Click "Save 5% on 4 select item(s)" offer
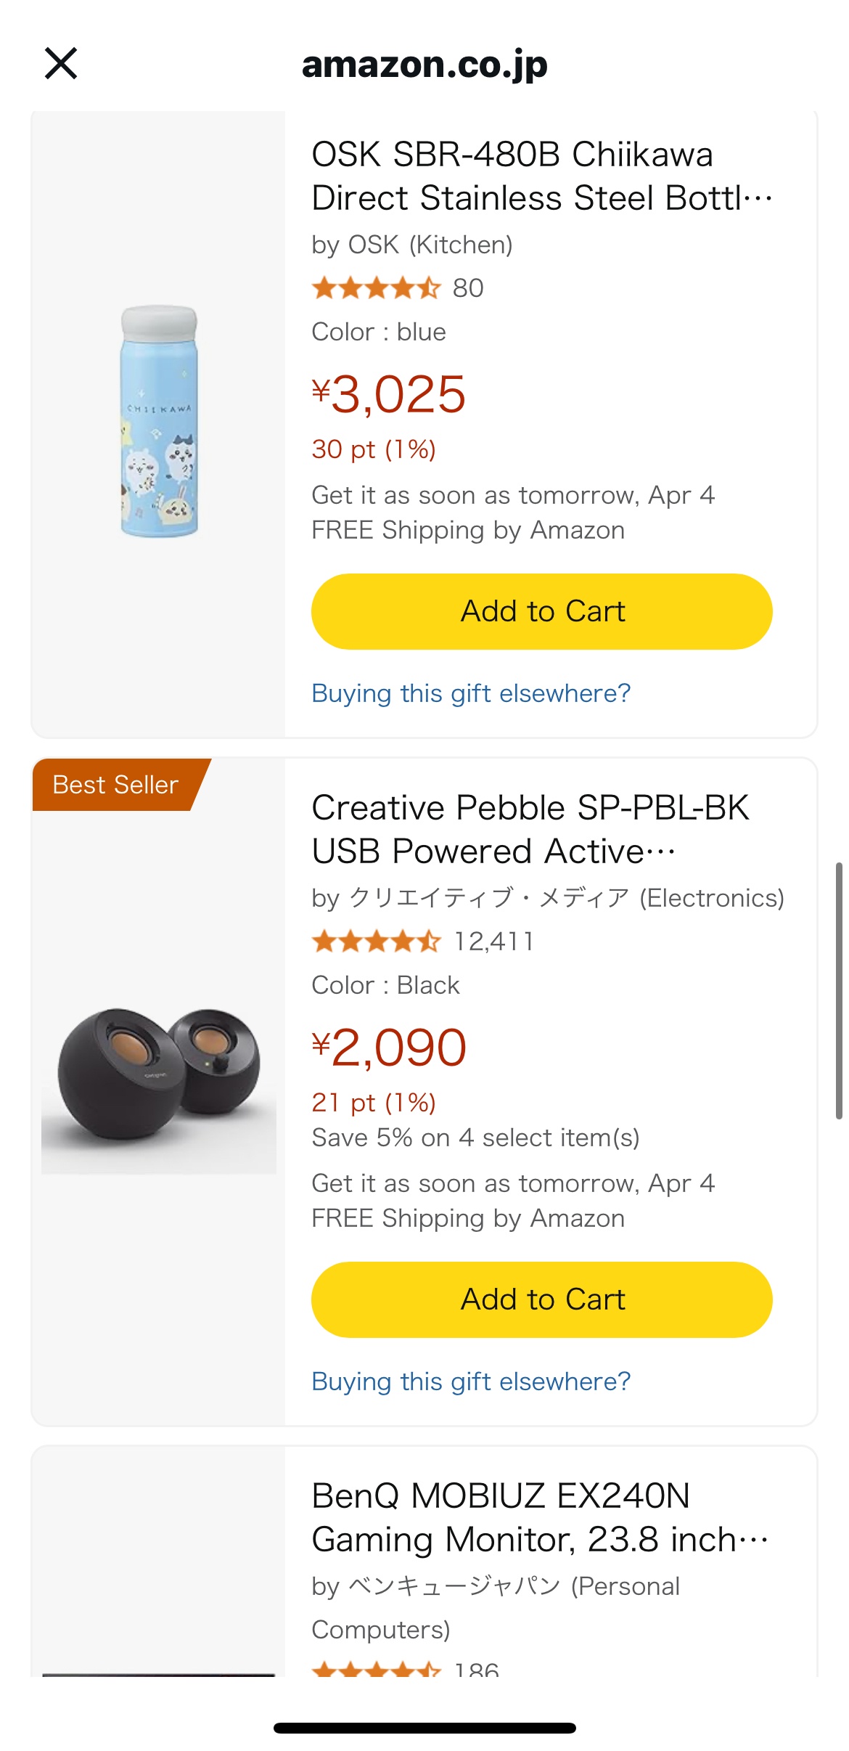 (475, 1138)
